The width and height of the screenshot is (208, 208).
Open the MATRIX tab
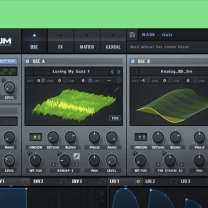87,41
